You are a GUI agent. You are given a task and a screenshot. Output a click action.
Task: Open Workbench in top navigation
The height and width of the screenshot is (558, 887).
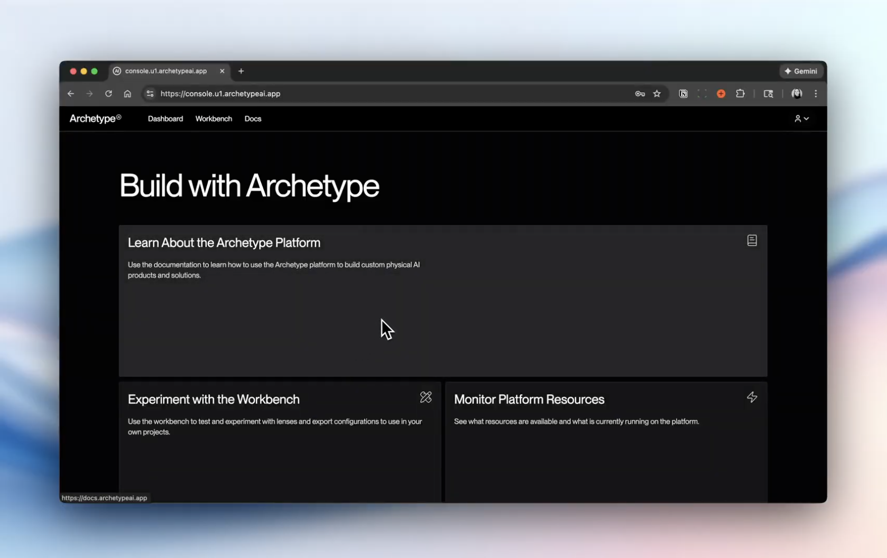tap(214, 119)
